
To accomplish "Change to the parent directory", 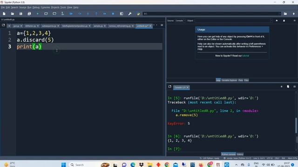I will pos(294,13).
